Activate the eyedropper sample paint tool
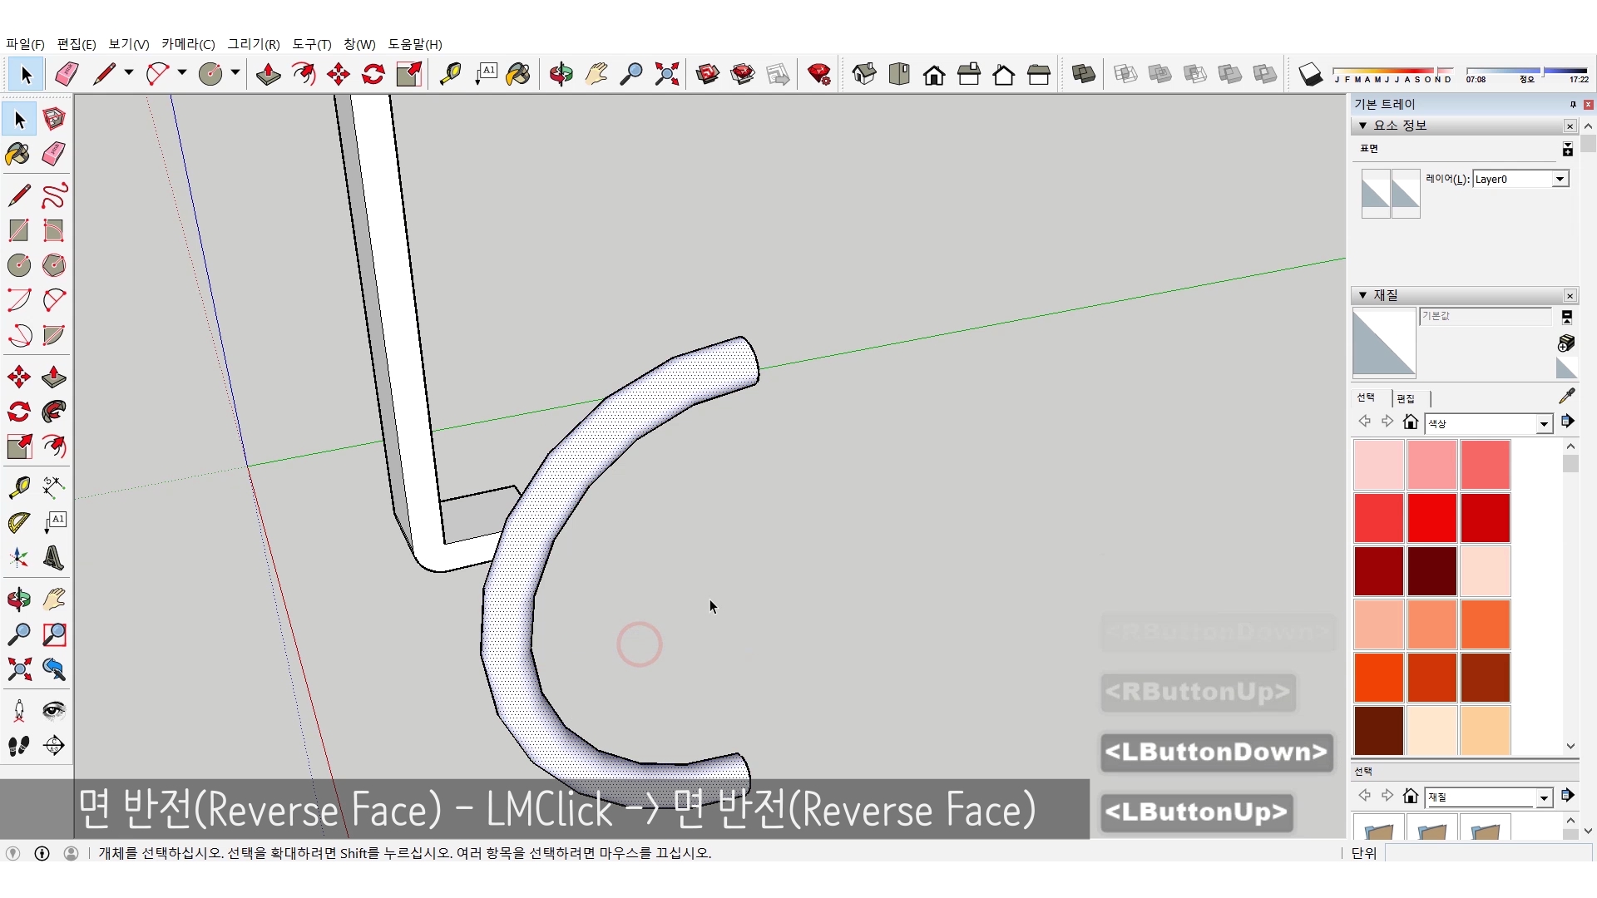This screenshot has height=898, width=1597. click(1566, 397)
